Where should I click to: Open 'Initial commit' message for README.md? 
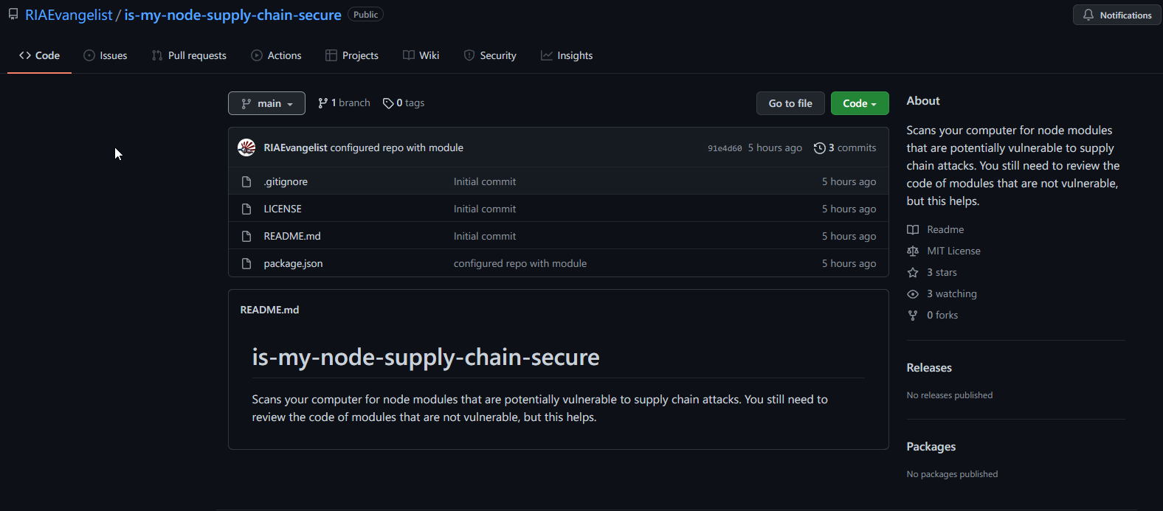click(485, 236)
